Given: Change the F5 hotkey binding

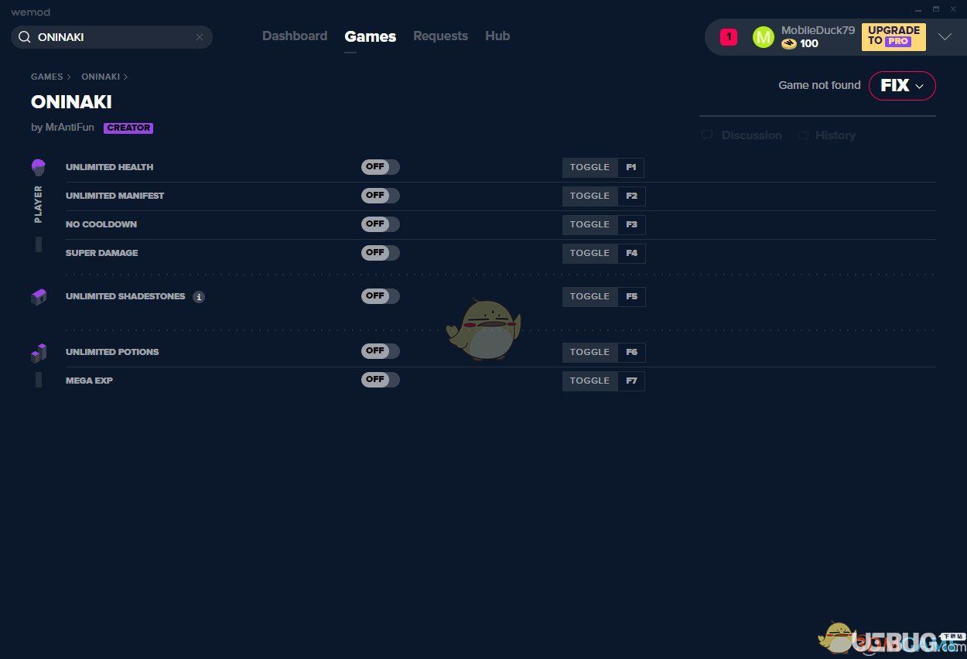Looking at the screenshot, I should point(631,296).
